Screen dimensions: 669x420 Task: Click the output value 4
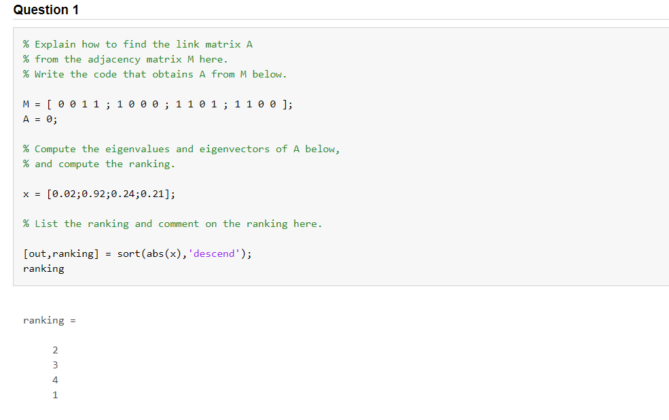click(x=55, y=381)
